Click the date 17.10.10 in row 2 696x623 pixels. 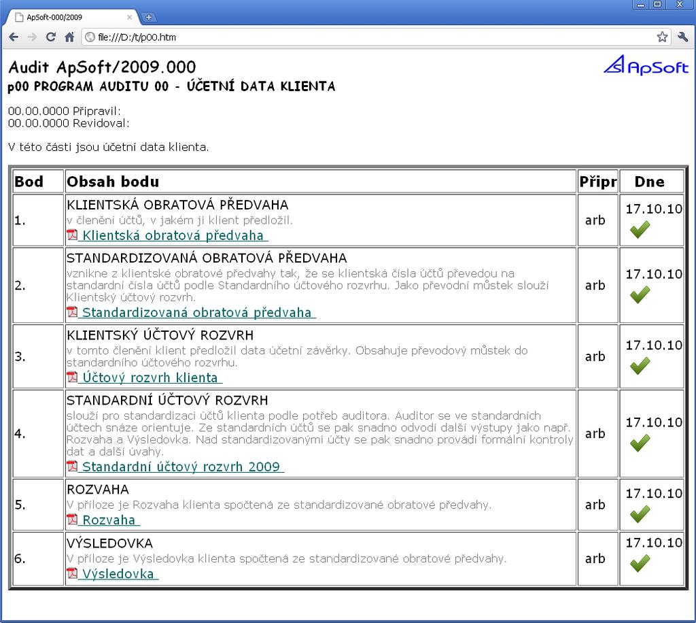654,274
